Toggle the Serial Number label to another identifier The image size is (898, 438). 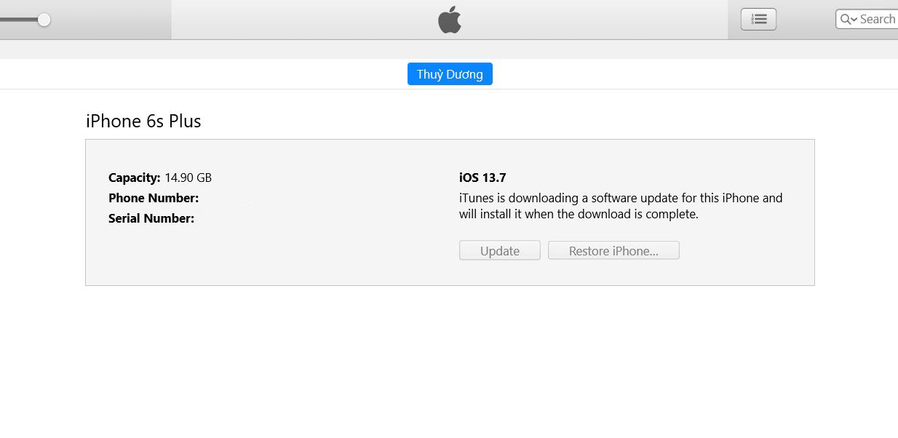151,218
